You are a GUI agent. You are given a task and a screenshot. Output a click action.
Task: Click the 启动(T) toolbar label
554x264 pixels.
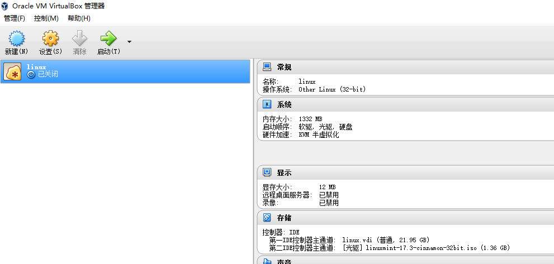(x=108, y=51)
